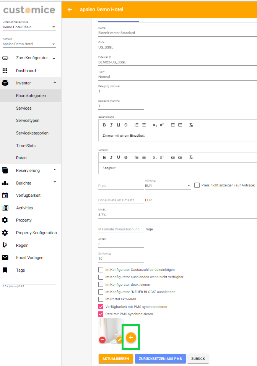Go back using the header arrow
The height and width of the screenshot is (366, 257).
[x=70, y=10]
